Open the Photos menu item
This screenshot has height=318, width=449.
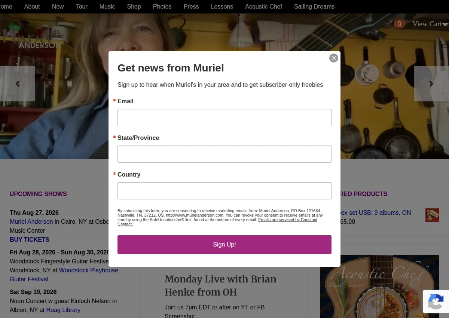pyautogui.click(x=162, y=6)
